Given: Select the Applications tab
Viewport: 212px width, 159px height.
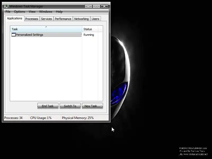Looking at the screenshot, I should tap(15, 18).
